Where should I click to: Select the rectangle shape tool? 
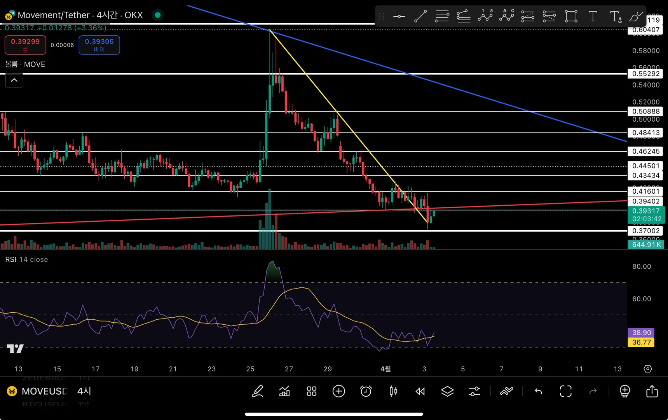click(571, 16)
